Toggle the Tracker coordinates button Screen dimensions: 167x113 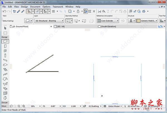(x=45, y=11)
